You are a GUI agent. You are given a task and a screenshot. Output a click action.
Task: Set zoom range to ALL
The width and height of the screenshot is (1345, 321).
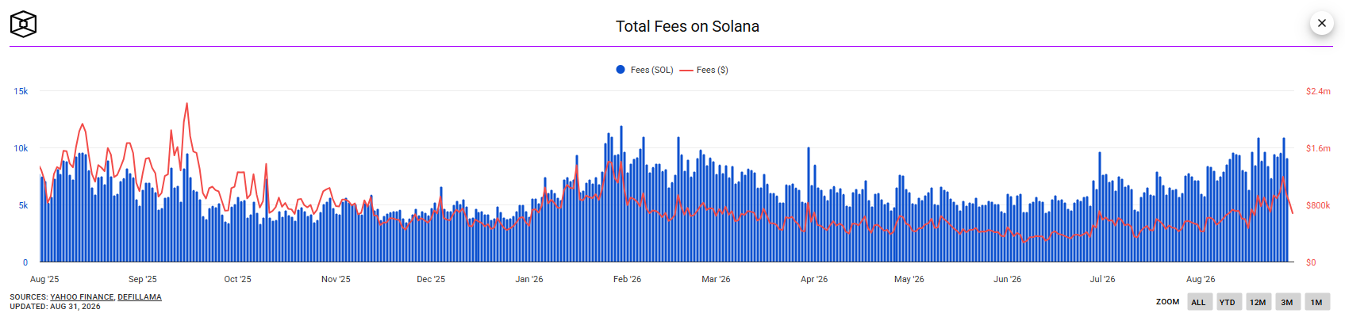1199,302
